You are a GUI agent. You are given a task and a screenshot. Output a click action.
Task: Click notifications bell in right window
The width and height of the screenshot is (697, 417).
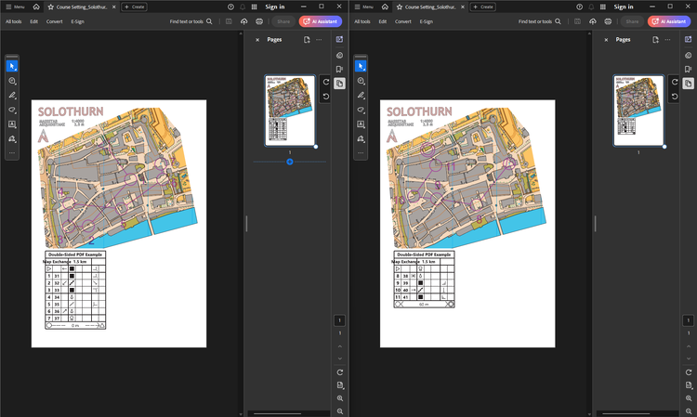(x=591, y=7)
